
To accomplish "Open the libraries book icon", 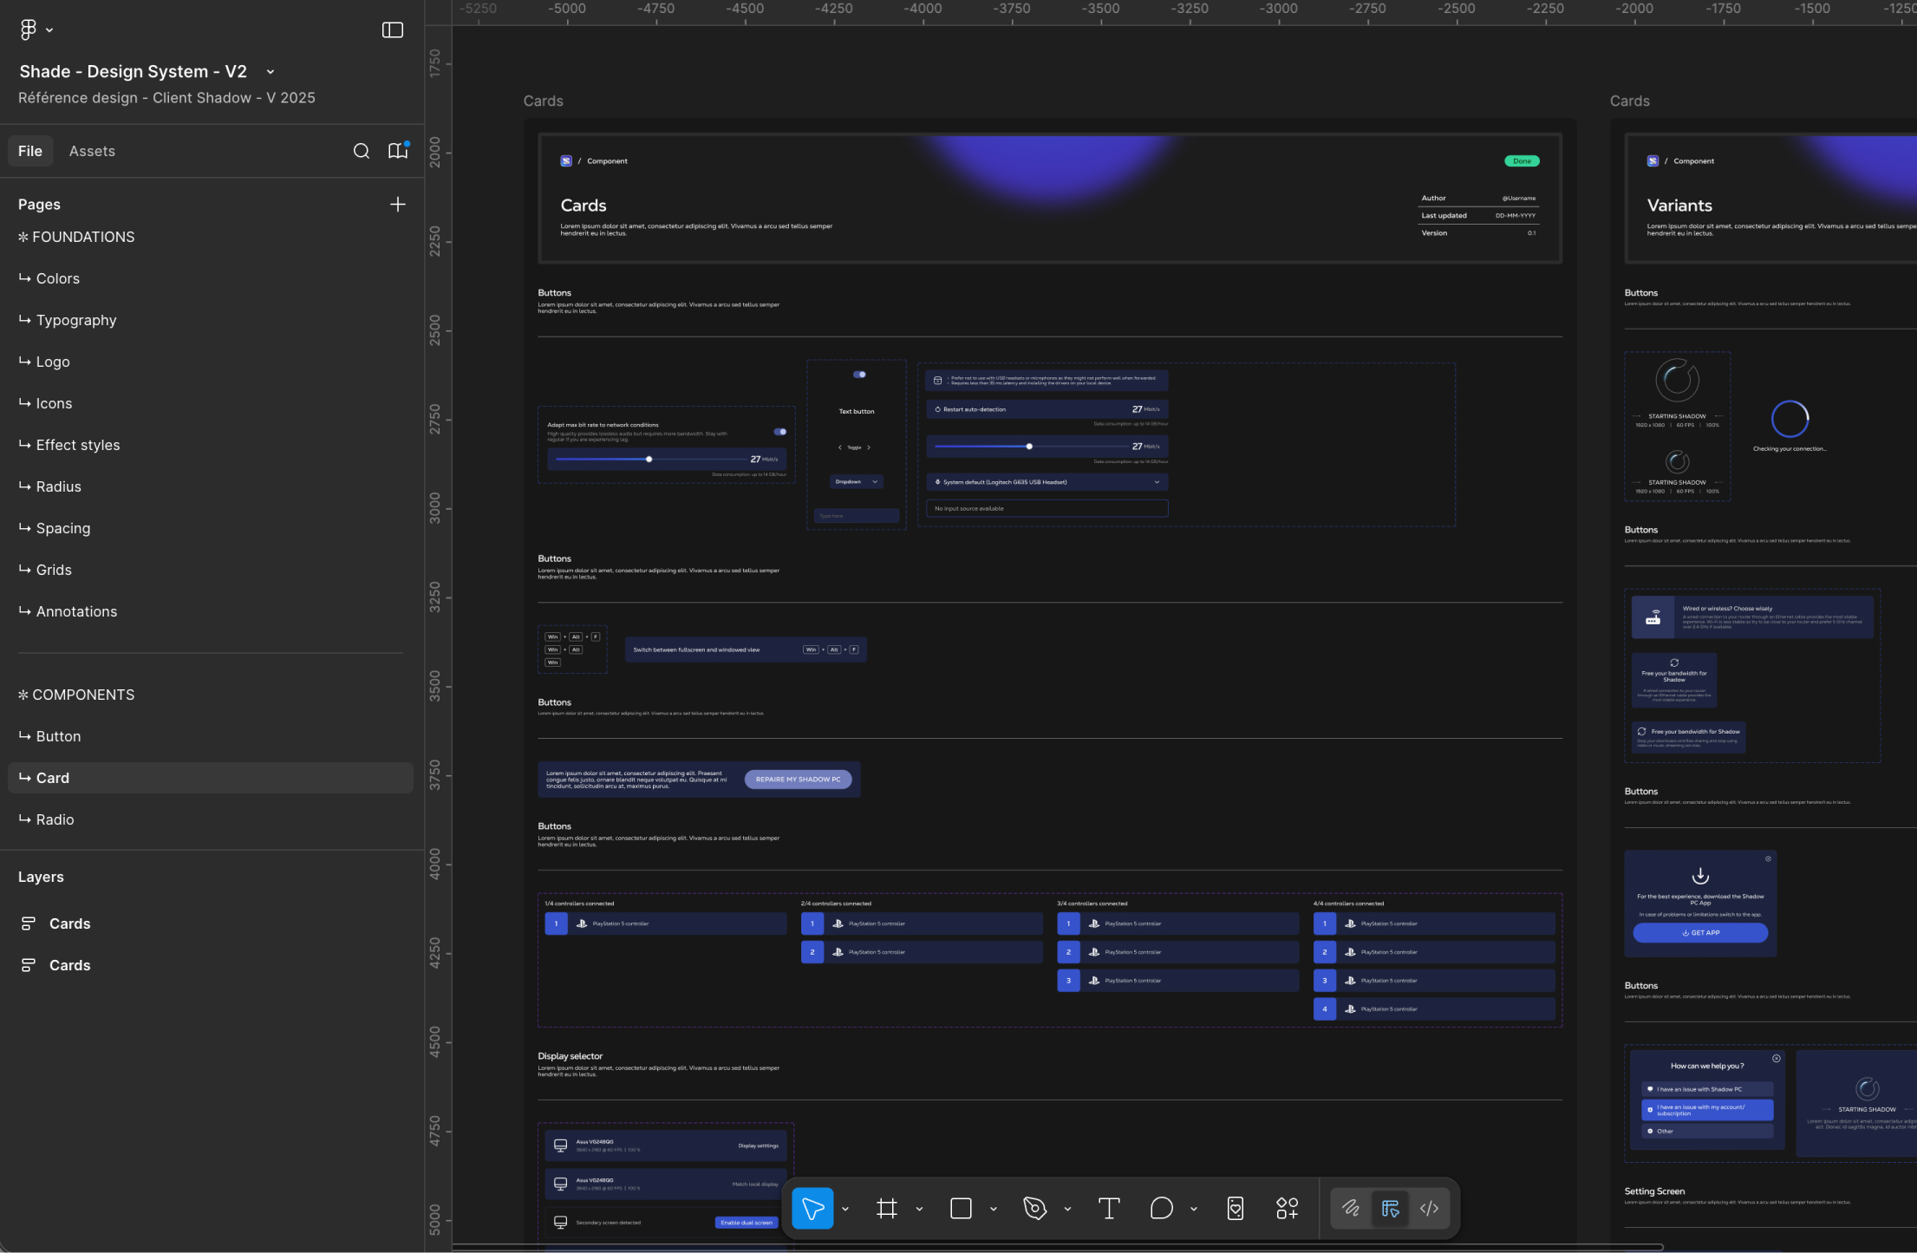I will (x=398, y=151).
